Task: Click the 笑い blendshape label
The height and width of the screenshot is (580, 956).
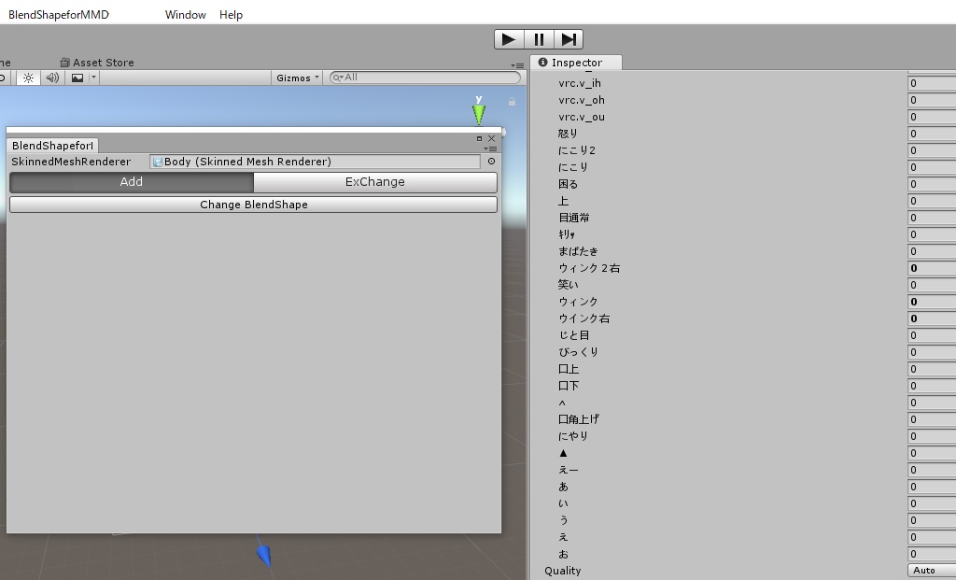Action: (x=568, y=285)
